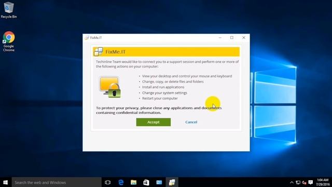
Task: Select 'View your desktop and control' line
Action: 187,76
